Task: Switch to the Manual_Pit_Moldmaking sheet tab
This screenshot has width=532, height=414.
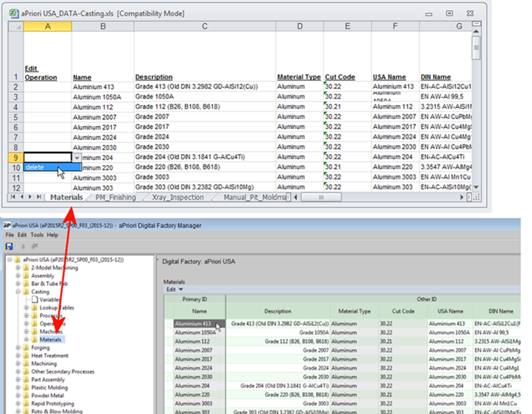Action: pyautogui.click(x=255, y=197)
